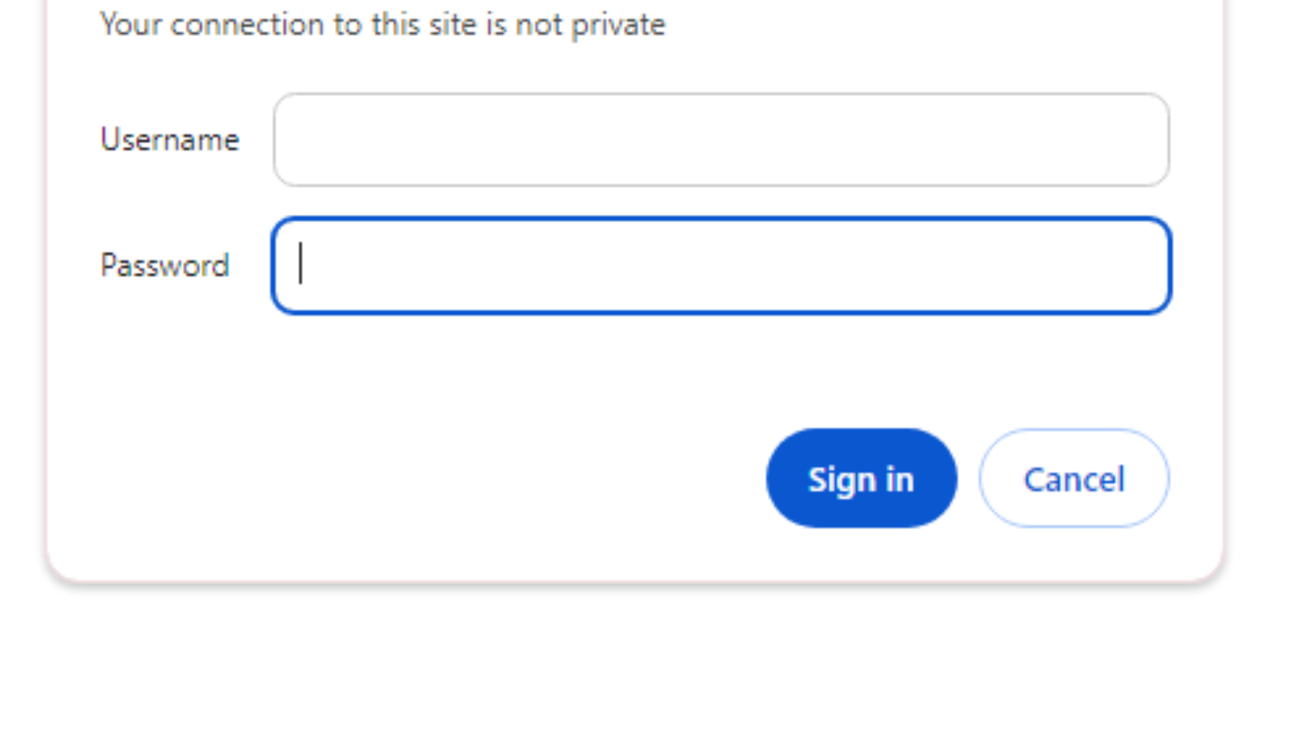1305x734 pixels.
Task: Click the Username input field
Action: click(721, 140)
